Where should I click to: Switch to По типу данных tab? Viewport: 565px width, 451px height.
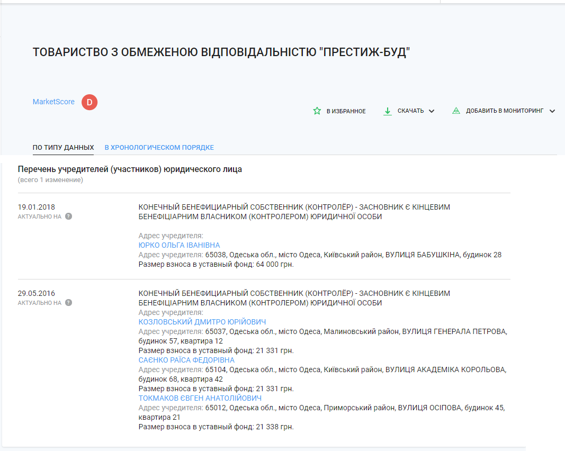63,148
